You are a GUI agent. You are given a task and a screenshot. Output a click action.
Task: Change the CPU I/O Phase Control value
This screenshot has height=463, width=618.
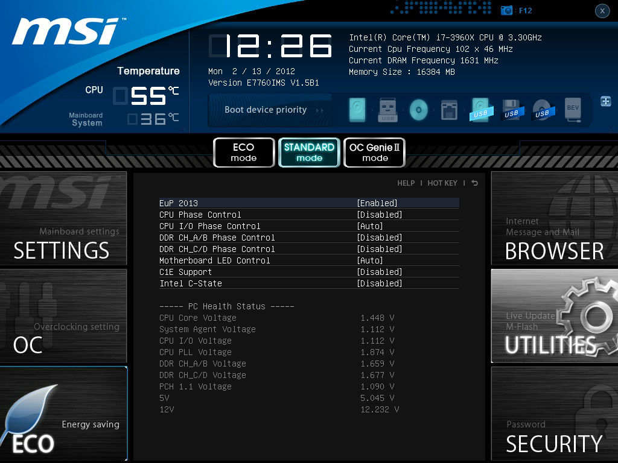(x=370, y=226)
